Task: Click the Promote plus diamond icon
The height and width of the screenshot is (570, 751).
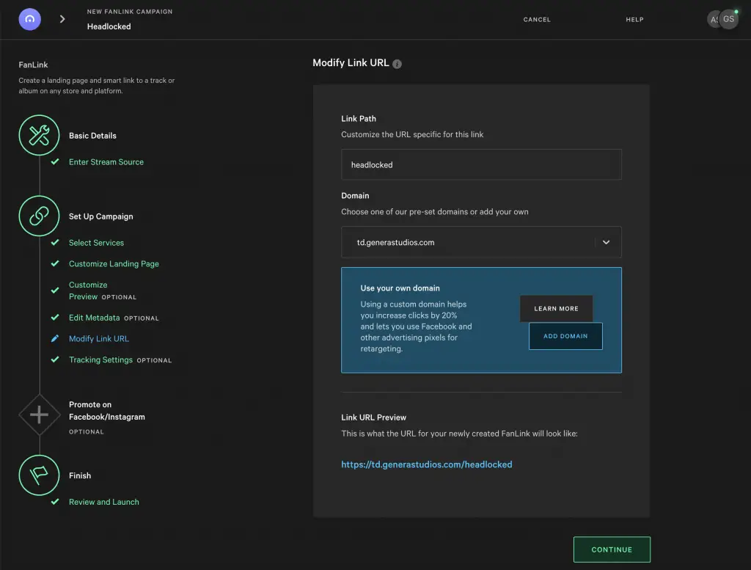Action: pos(40,414)
